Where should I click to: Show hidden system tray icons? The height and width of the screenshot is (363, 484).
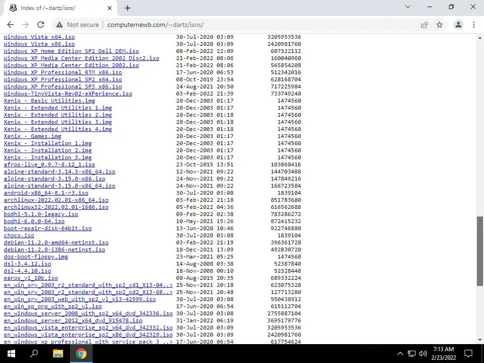[400, 354]
